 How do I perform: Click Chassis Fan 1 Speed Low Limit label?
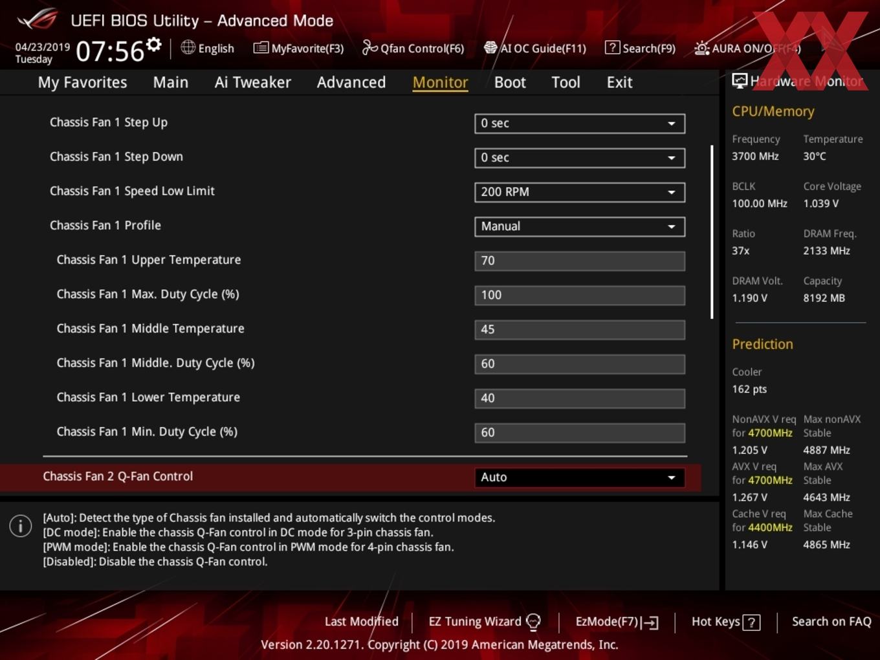(132, 191)
